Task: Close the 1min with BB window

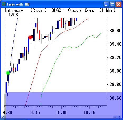Action: point(119,4)
